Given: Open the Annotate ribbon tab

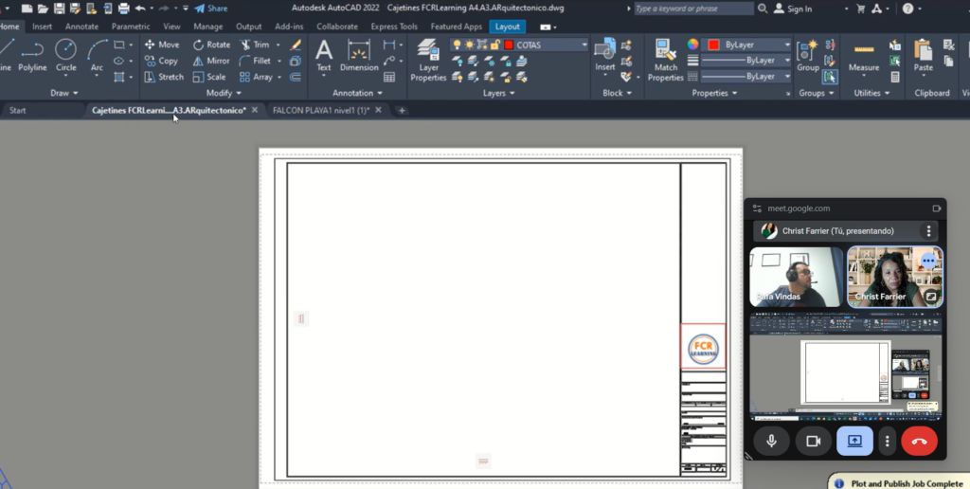Looking at the screenshot, I should click(x=81, y=27).
